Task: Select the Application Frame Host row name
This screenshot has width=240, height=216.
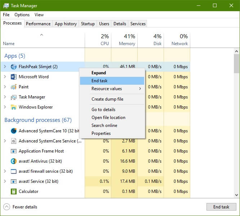Action: (41, 151)
